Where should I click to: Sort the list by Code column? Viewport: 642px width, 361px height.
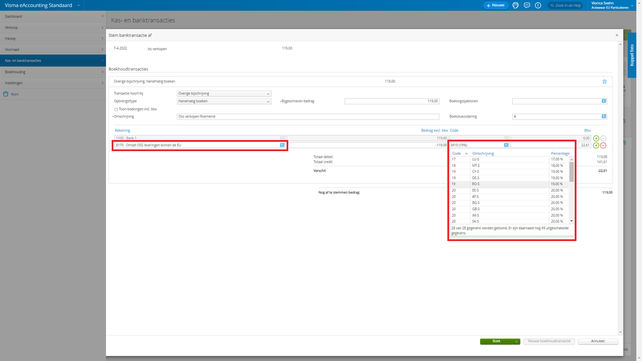coord(456,154)
